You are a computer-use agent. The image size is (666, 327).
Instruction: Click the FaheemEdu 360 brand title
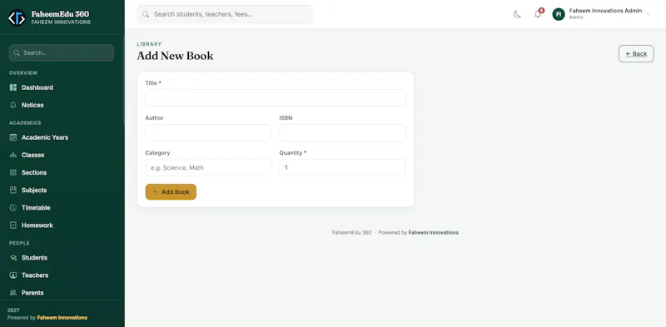(x=60, y=14)
